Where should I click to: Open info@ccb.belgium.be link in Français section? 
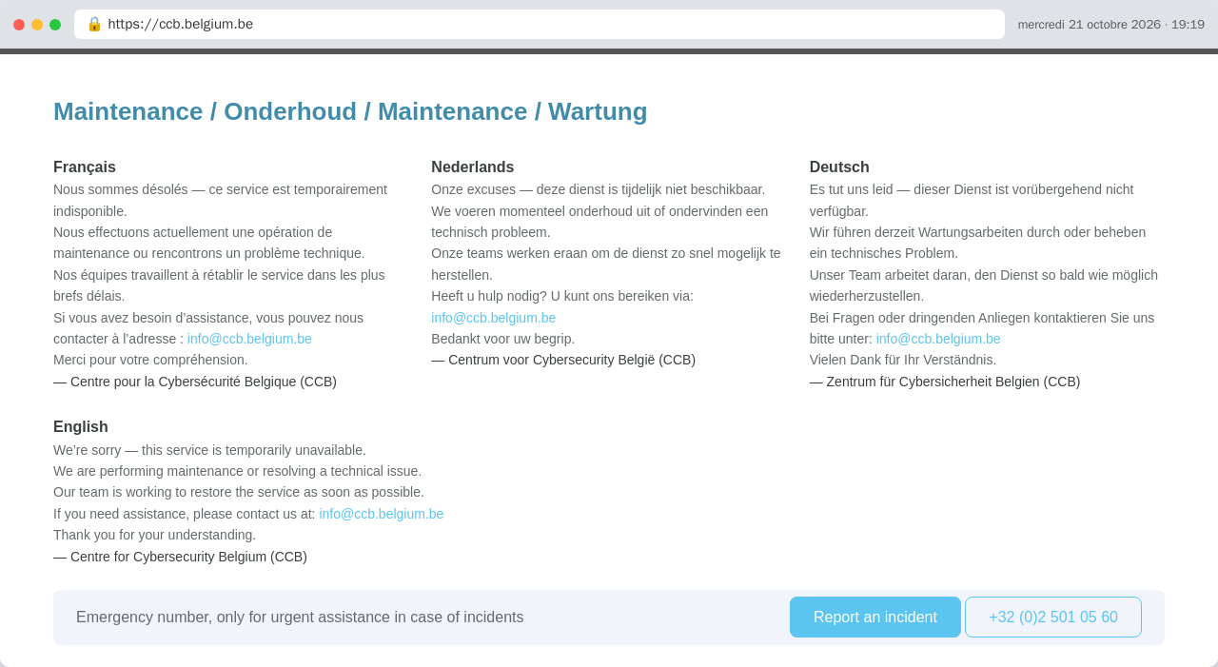point(249,339)
